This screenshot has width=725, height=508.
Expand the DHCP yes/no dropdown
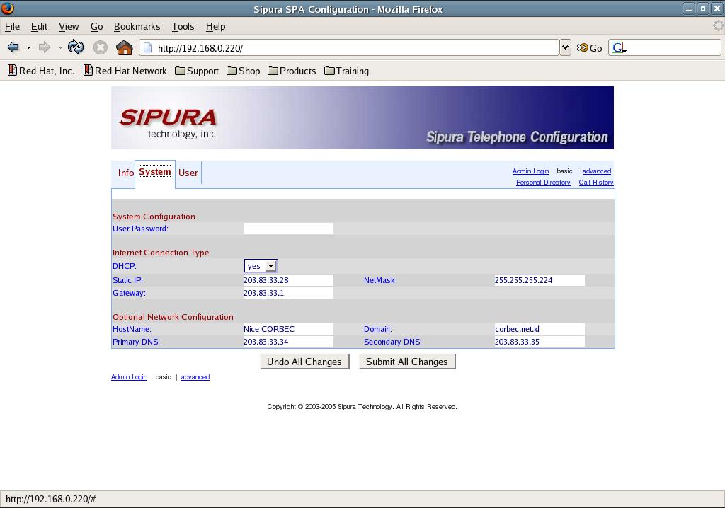pos(260,266)
